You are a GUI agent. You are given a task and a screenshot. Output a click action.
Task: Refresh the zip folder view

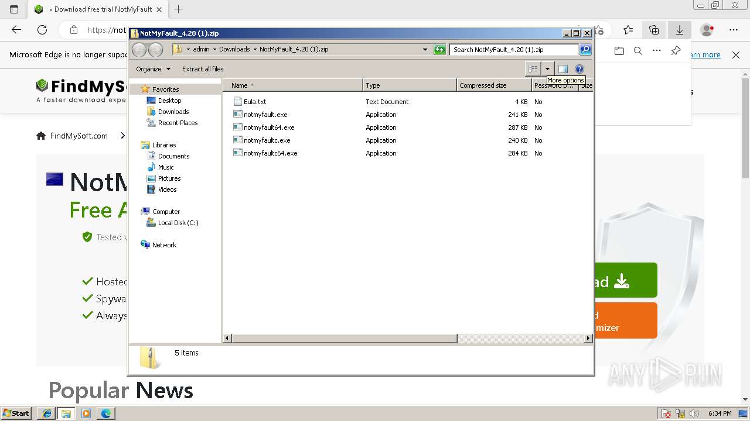pyautogui.click(x=439, y=50)
